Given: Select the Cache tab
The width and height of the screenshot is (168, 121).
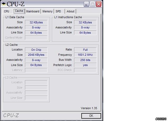Looking at the screenshot, I should [x=19, y=11].
